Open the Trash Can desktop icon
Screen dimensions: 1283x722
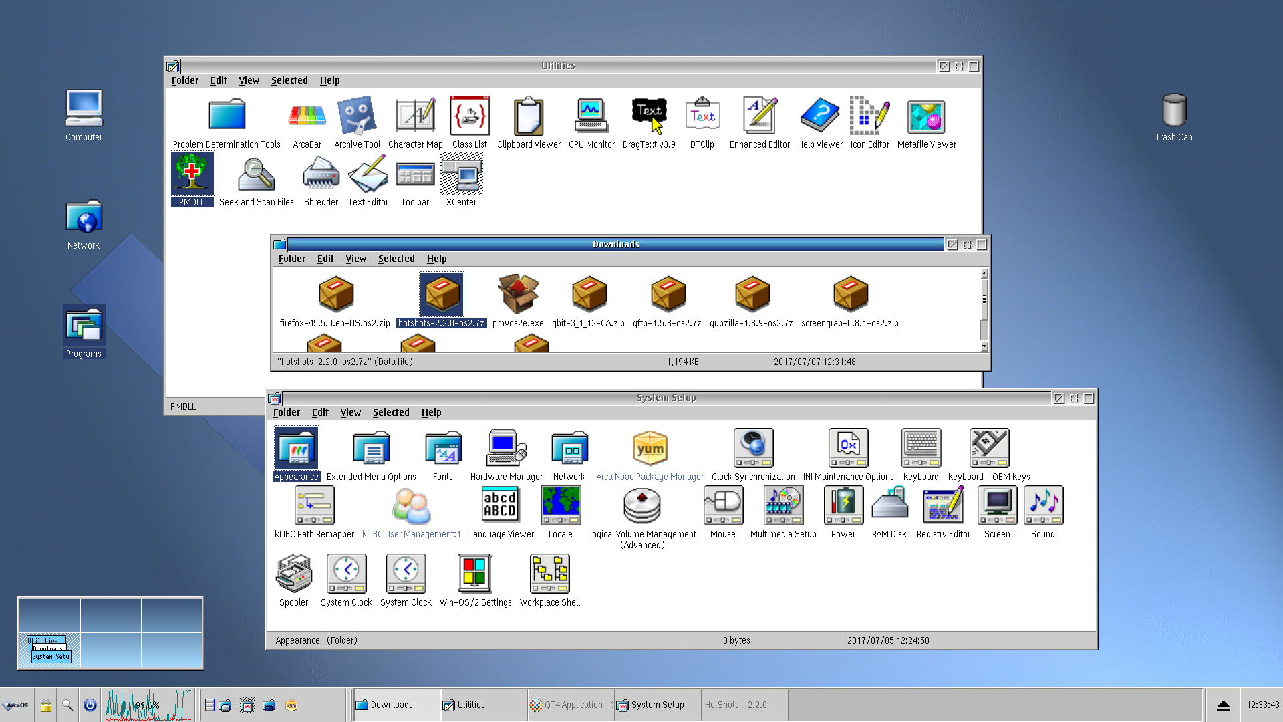(1173, 110)
